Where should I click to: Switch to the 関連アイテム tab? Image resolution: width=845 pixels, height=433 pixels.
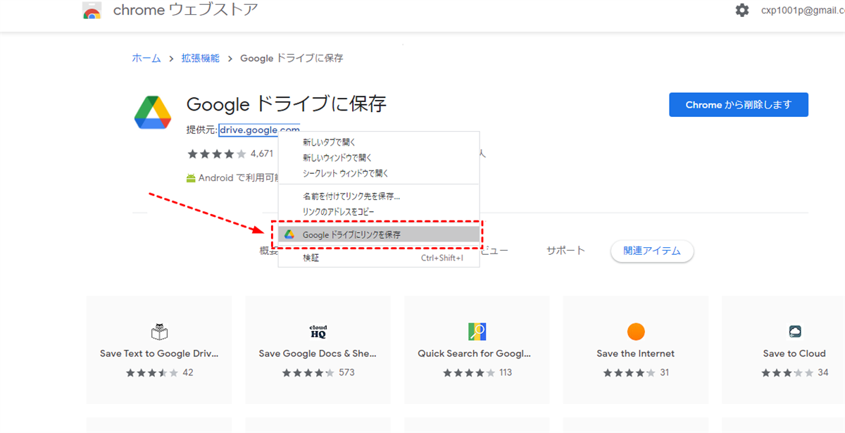click(652, 251)
